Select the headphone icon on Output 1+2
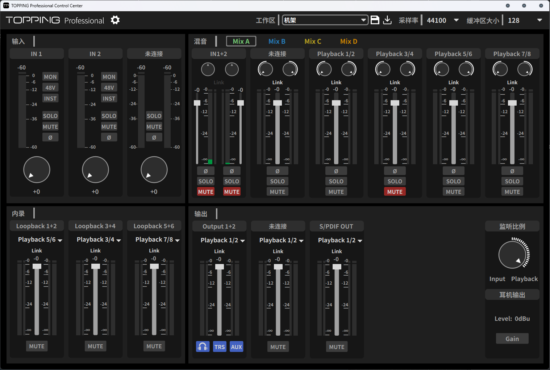This screenshot has width=550, height=370. (x=203, y=347)
